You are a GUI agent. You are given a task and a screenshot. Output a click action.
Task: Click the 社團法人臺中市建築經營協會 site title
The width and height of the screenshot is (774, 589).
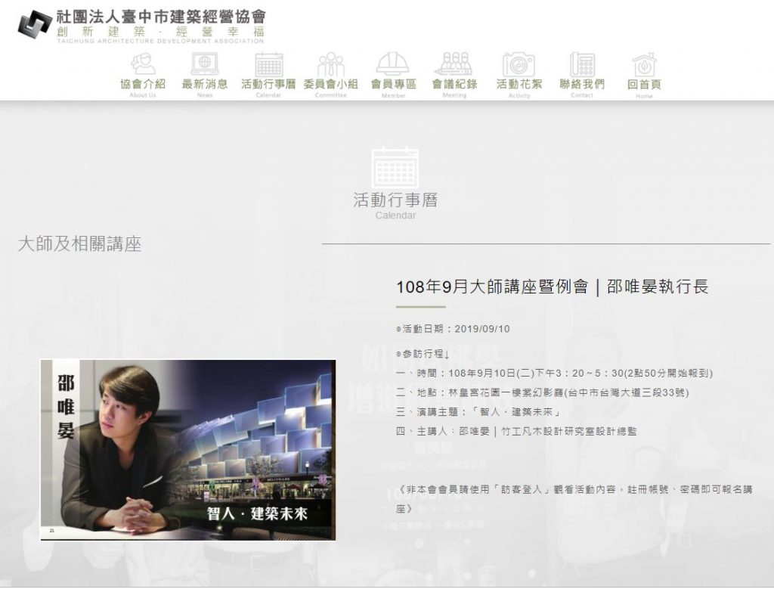point(161,16)
